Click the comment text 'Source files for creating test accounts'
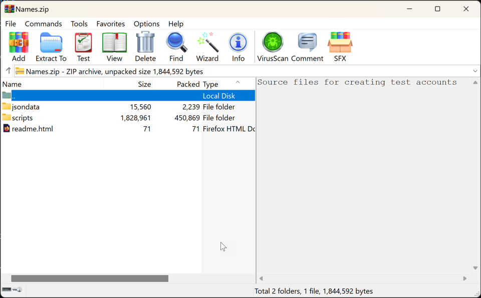The height and width of the screenshot is (298, 481). pyautogui.click(x=357, y=82)
